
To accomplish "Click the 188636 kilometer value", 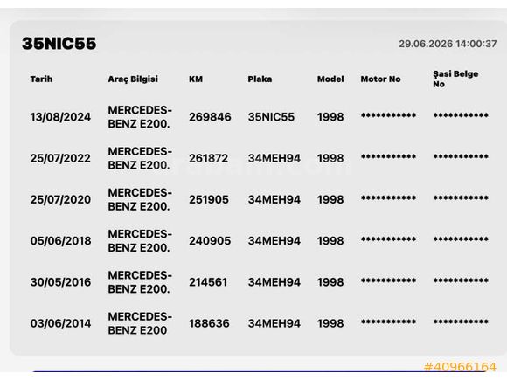I will (x=209, y=323).
